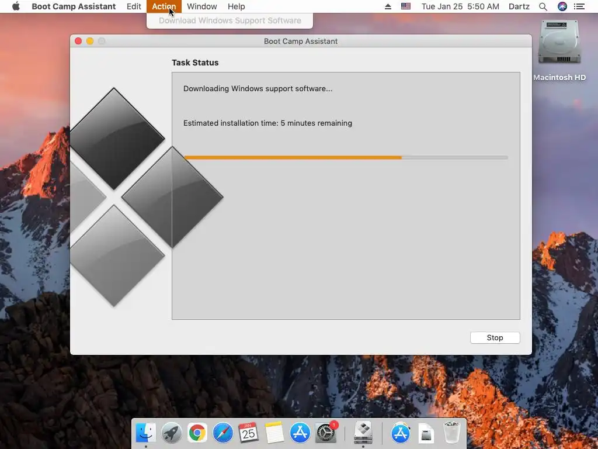The height and width of the screenshot is (449, 598).
Task: Close the open Action menu
Action: (164, 6)
